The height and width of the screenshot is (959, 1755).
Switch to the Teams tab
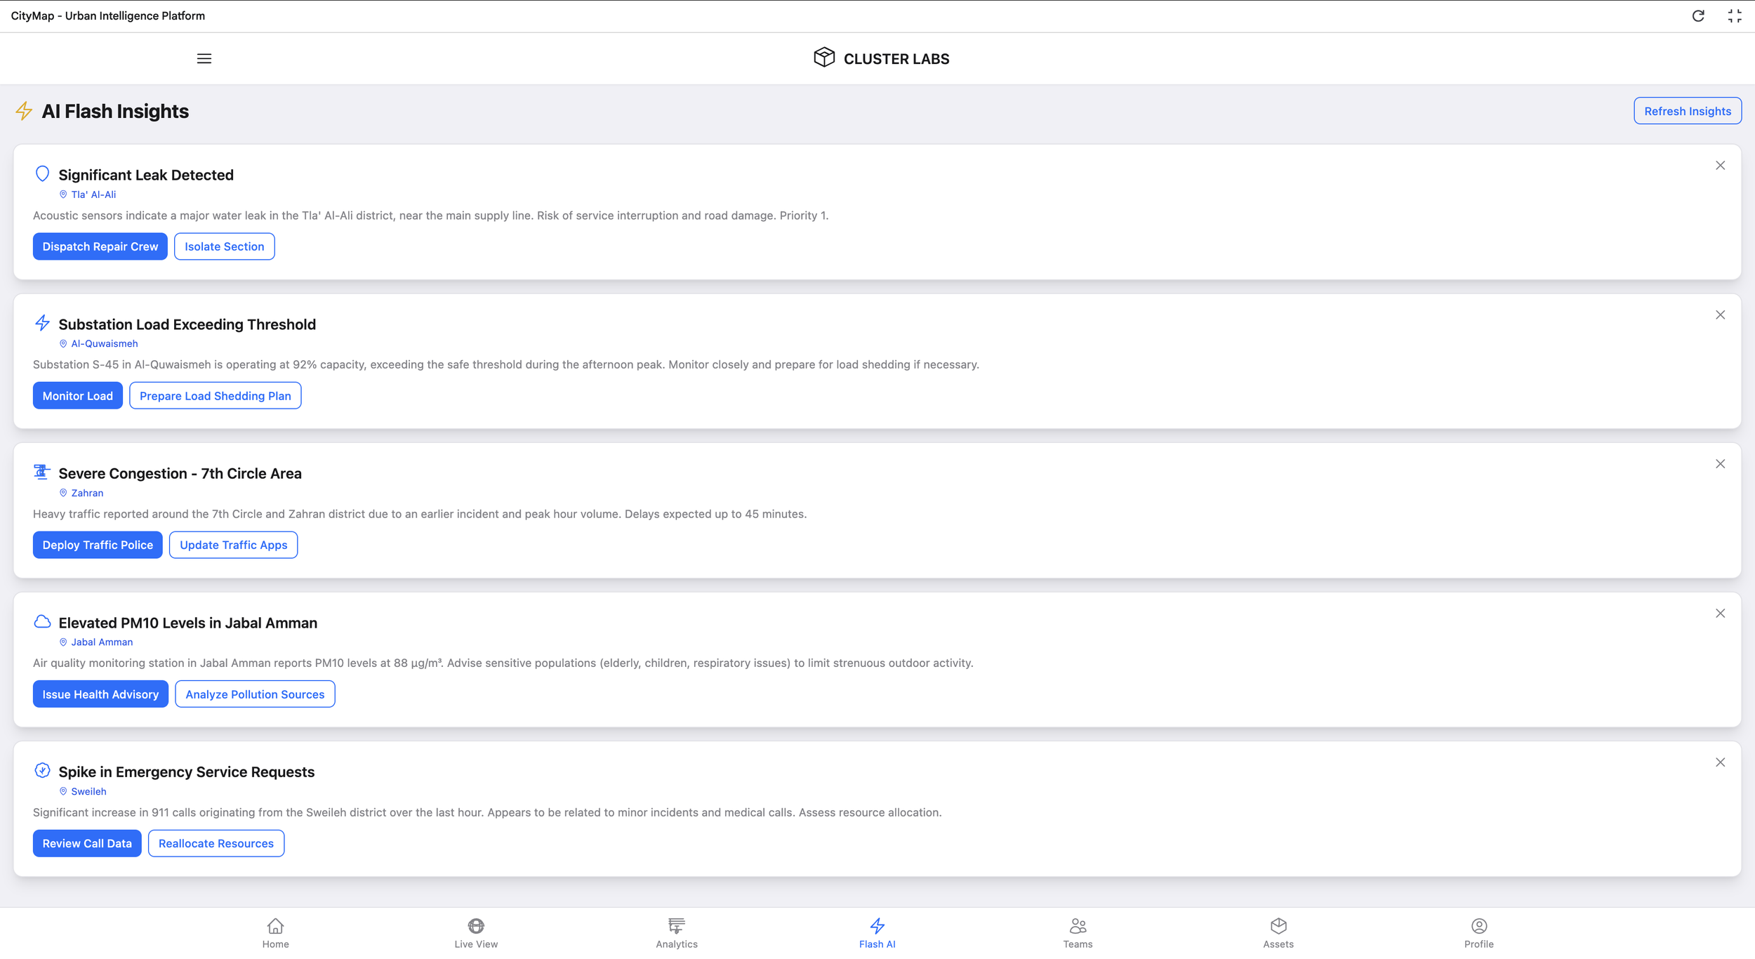coord(1078,932)
